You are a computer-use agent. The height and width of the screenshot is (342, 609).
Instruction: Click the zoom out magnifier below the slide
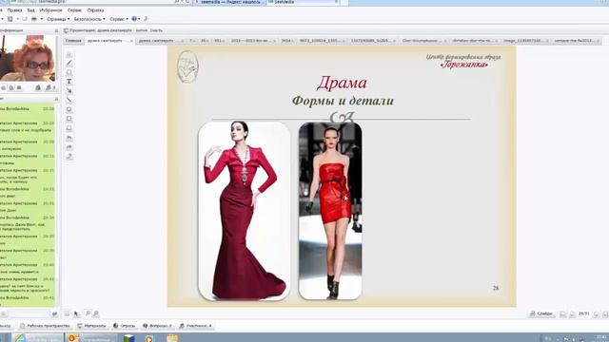point(96,313)
